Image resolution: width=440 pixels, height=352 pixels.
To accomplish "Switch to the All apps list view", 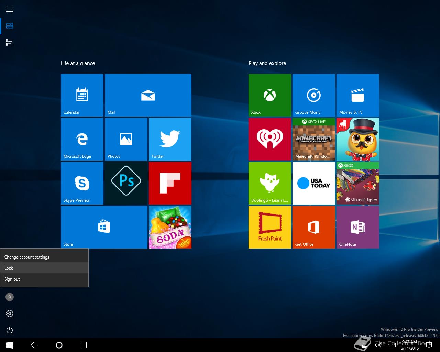I will tap(10, 43).
